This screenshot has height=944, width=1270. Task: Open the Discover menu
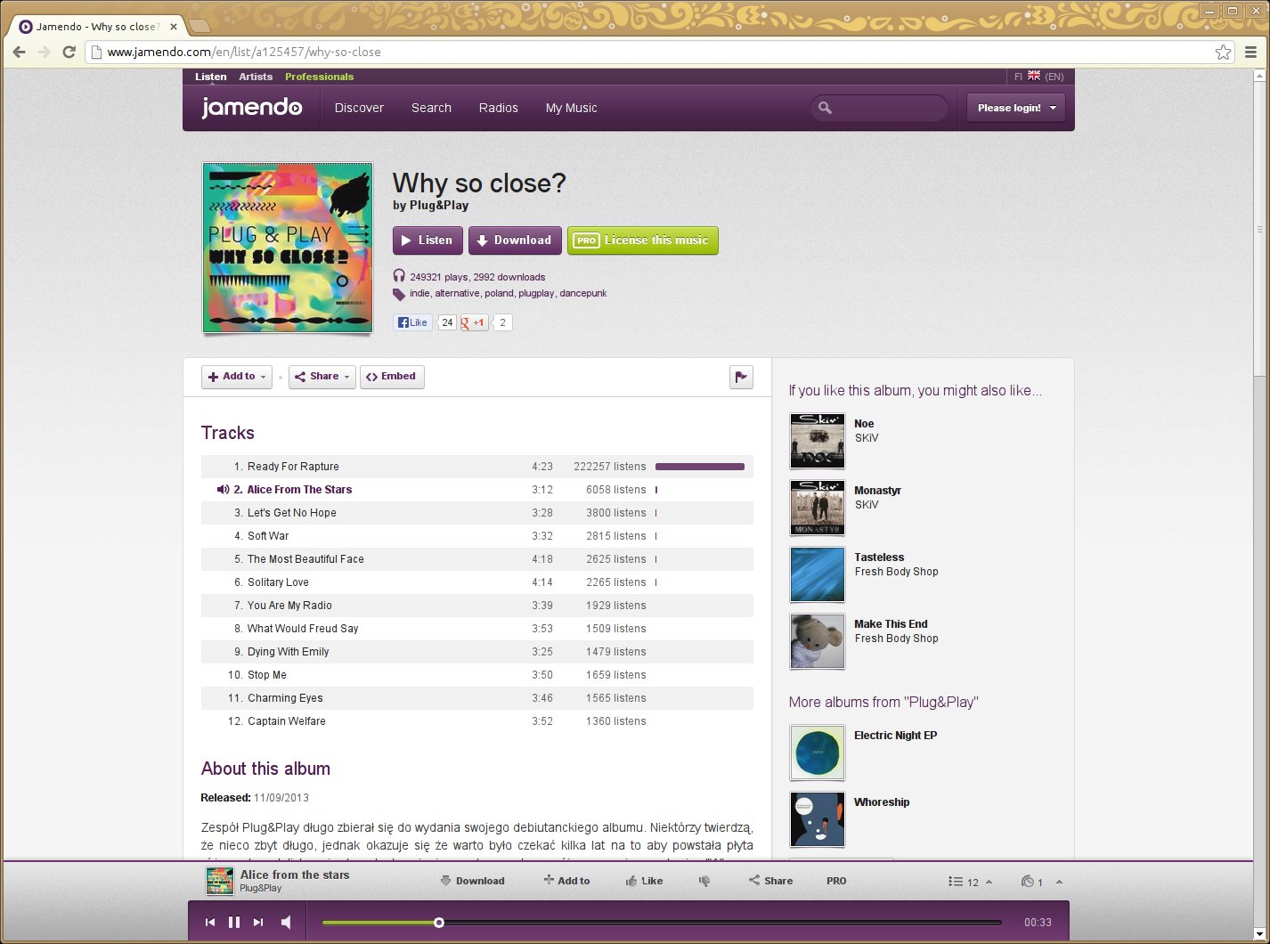tap(359, 108)
